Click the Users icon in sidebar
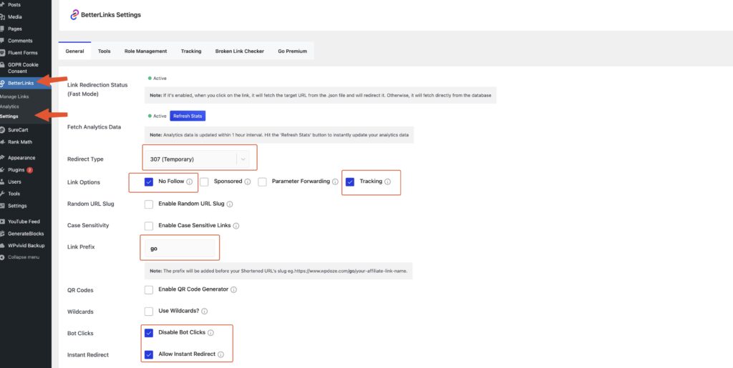The height and width of the screenshot is (368, 733). pos(2,182)
